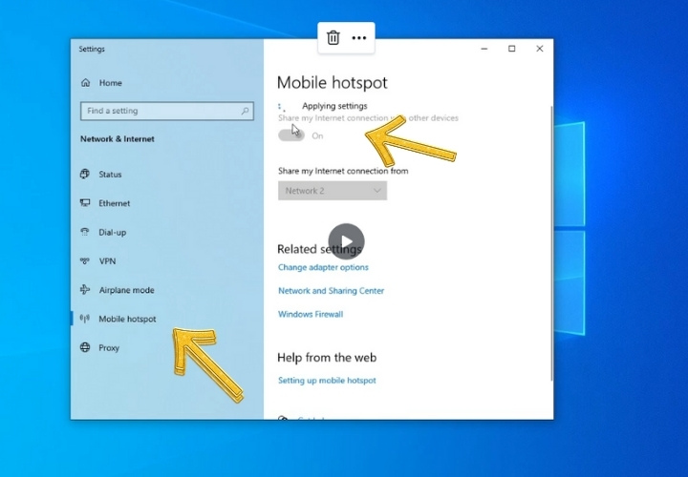
Task: Click the Windows Firewall link
Action: coord(311,314)
